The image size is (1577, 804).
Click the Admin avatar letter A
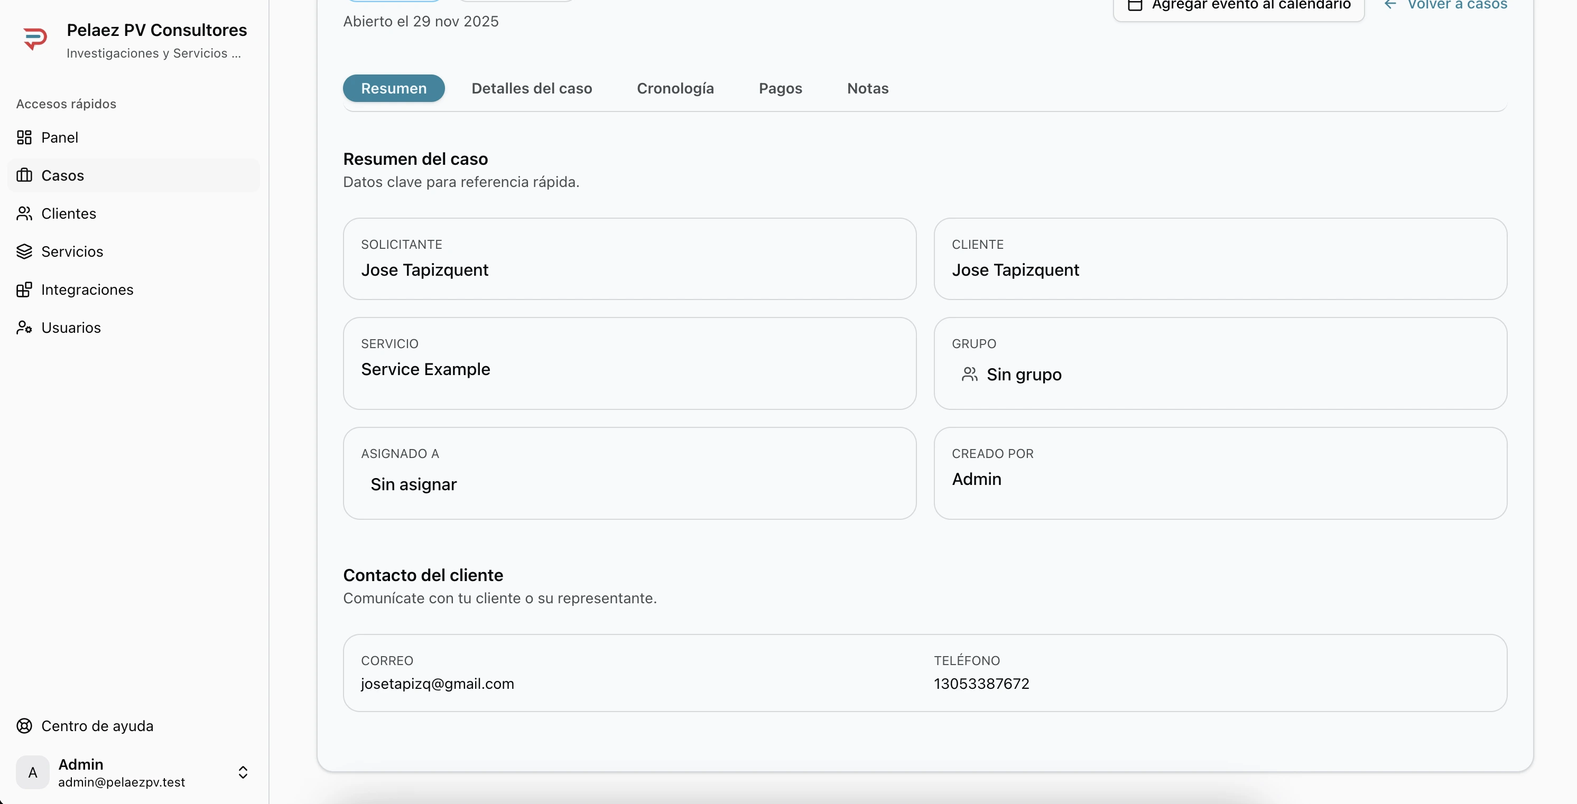pyautogui.click(x=33, y=772)
